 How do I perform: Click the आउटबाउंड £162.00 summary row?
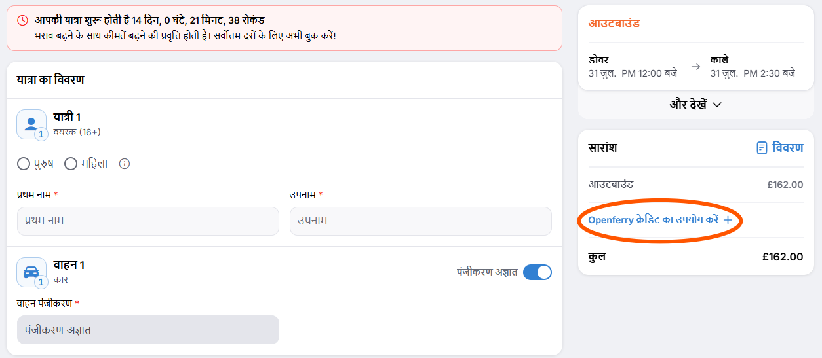tap(695, 185)
